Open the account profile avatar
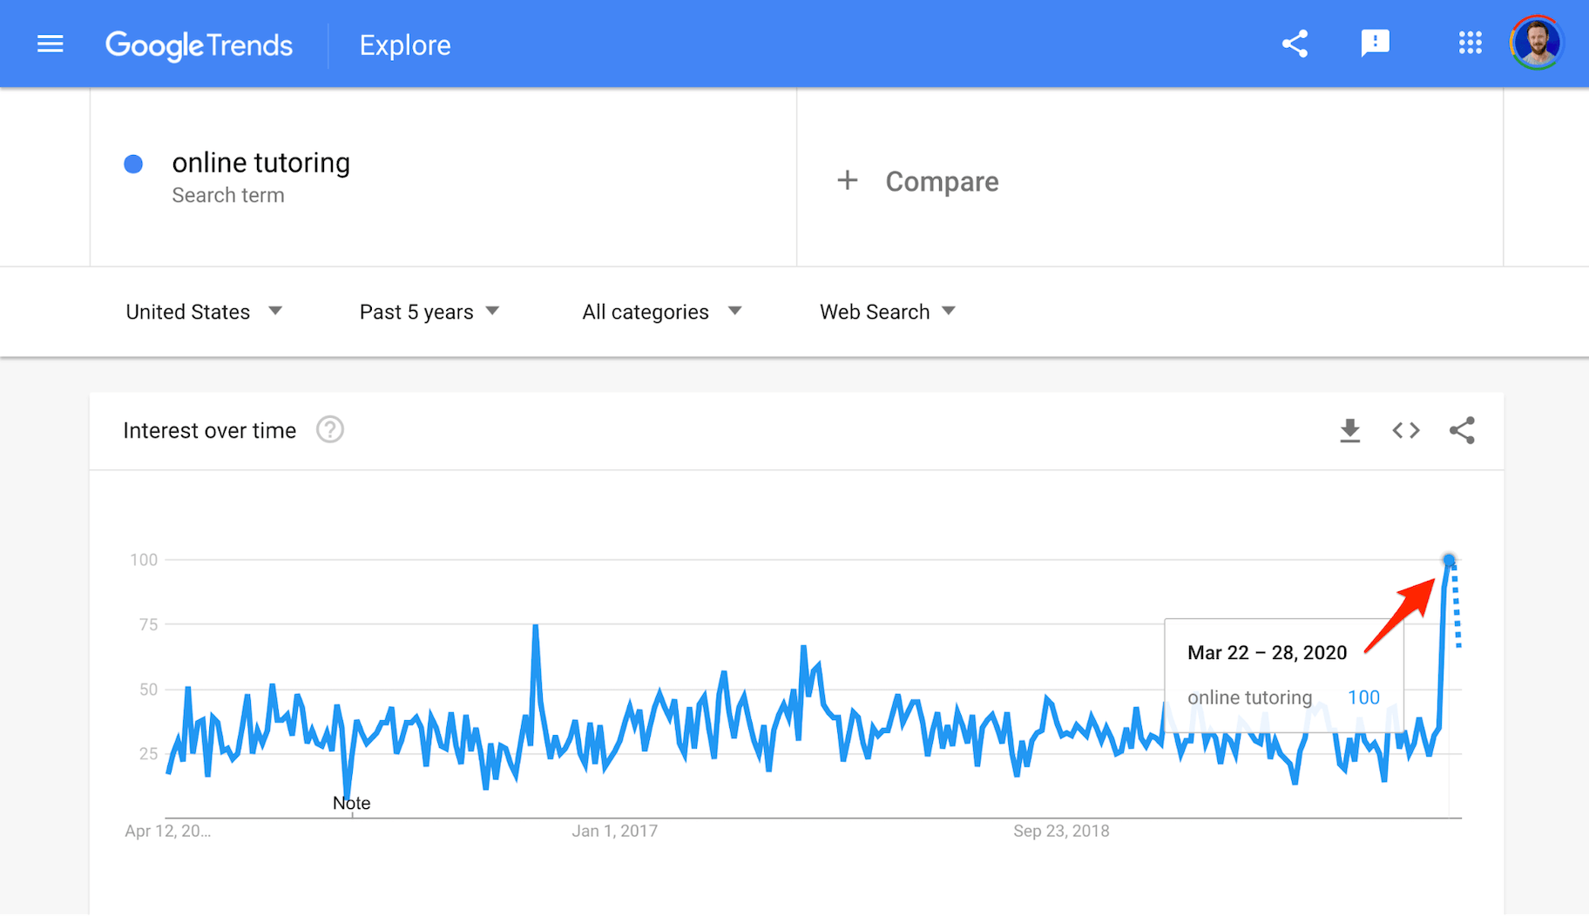The width and height of the screenshot is (1589, 916). coord(1536,44)
